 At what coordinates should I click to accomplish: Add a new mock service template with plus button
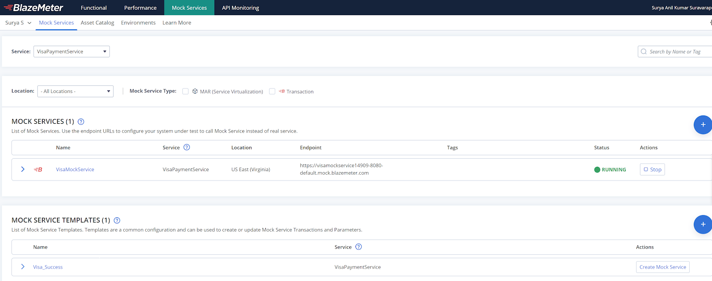tap(703, 224)
